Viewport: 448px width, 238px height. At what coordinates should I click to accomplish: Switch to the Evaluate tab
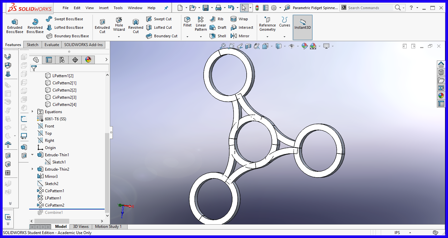(52, 45)
